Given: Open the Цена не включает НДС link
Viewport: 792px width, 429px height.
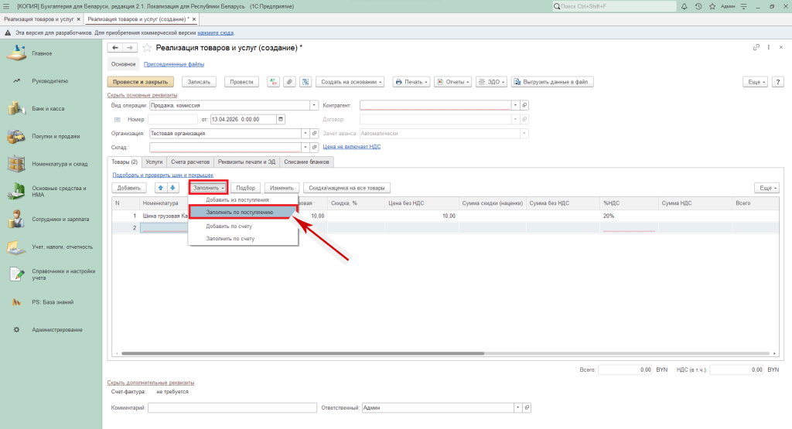Looking at the screenshot, I should [351, 146].
